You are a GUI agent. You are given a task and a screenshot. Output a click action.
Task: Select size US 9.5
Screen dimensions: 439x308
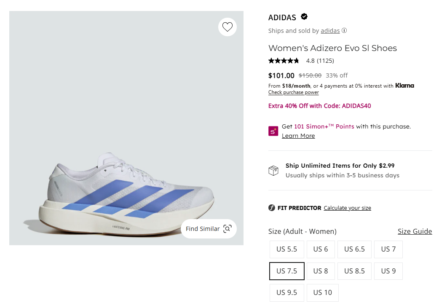tap(286, 292)
